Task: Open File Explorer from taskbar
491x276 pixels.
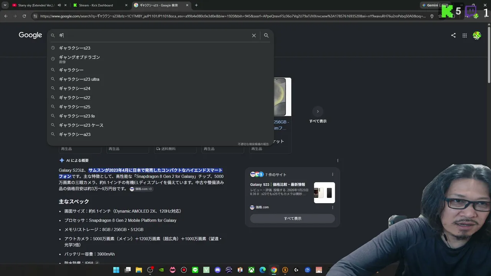Action: point(139,270)
